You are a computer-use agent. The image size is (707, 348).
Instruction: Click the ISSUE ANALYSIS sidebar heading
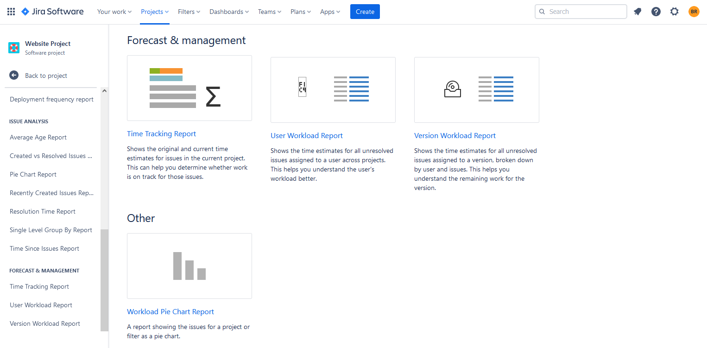point(29,121)
